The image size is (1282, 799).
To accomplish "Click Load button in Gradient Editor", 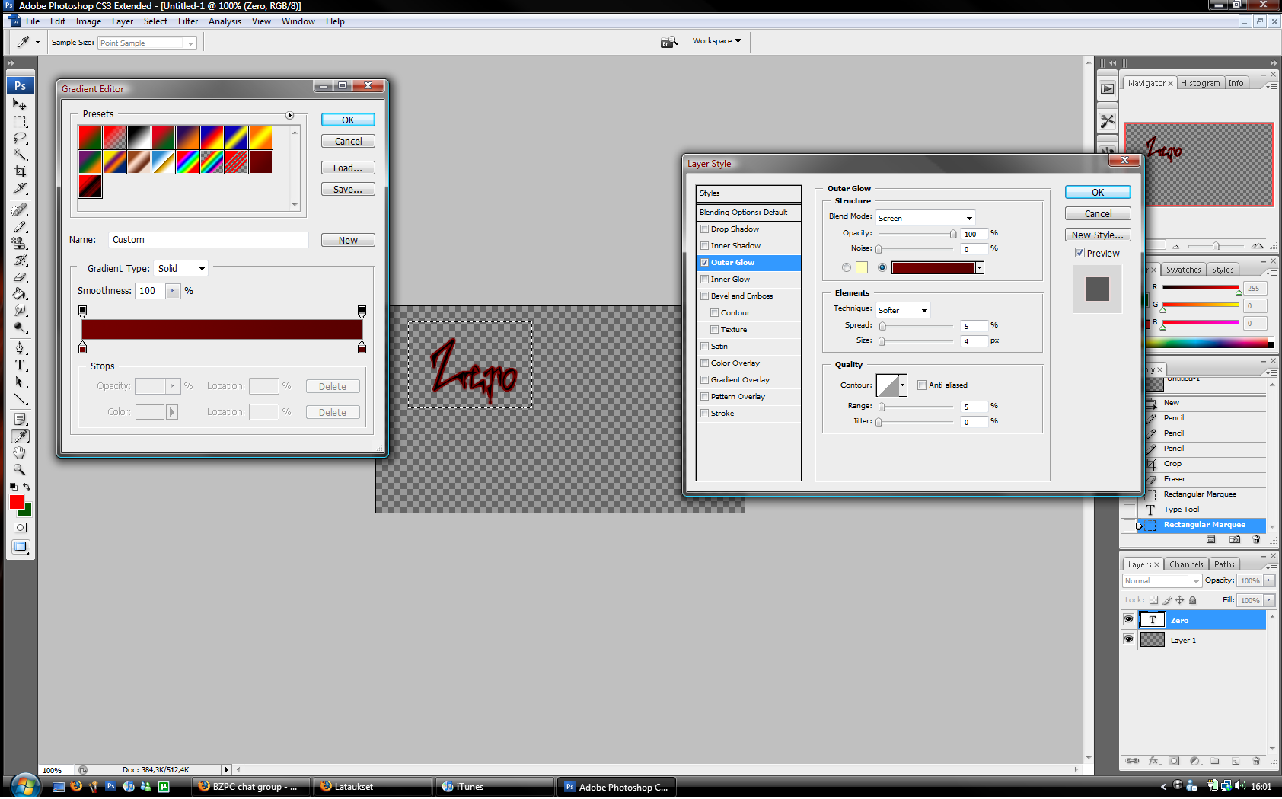I will pos(348,168).
